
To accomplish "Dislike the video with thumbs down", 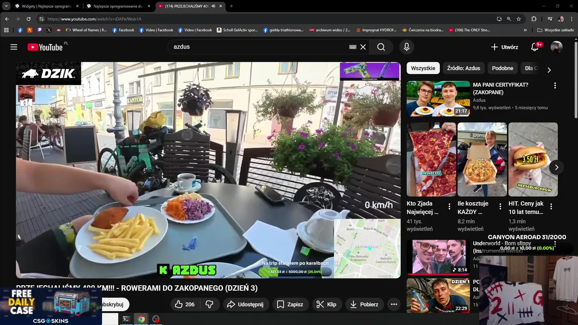I will (209, 305).
